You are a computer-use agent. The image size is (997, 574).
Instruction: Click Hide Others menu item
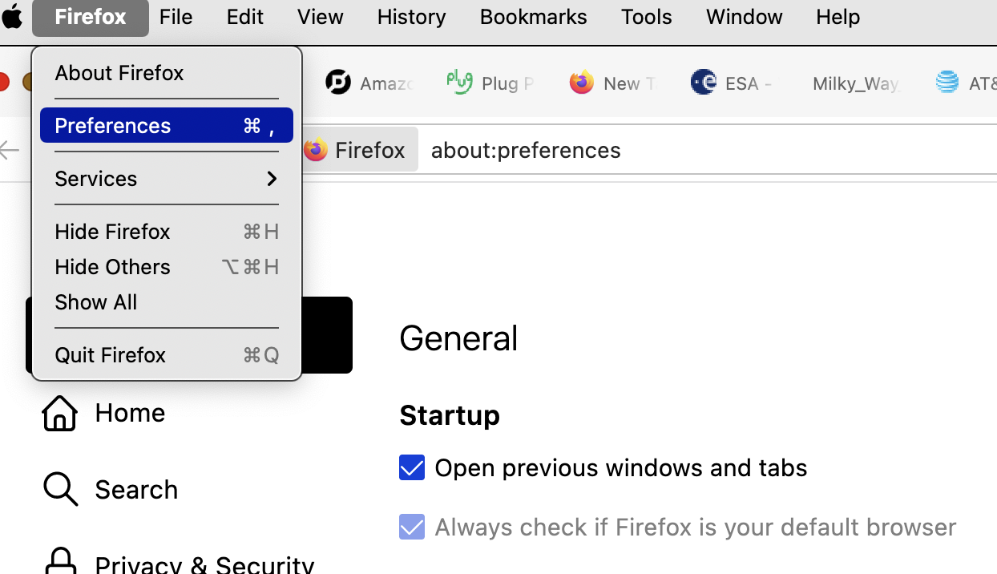[x=167, y=266]
